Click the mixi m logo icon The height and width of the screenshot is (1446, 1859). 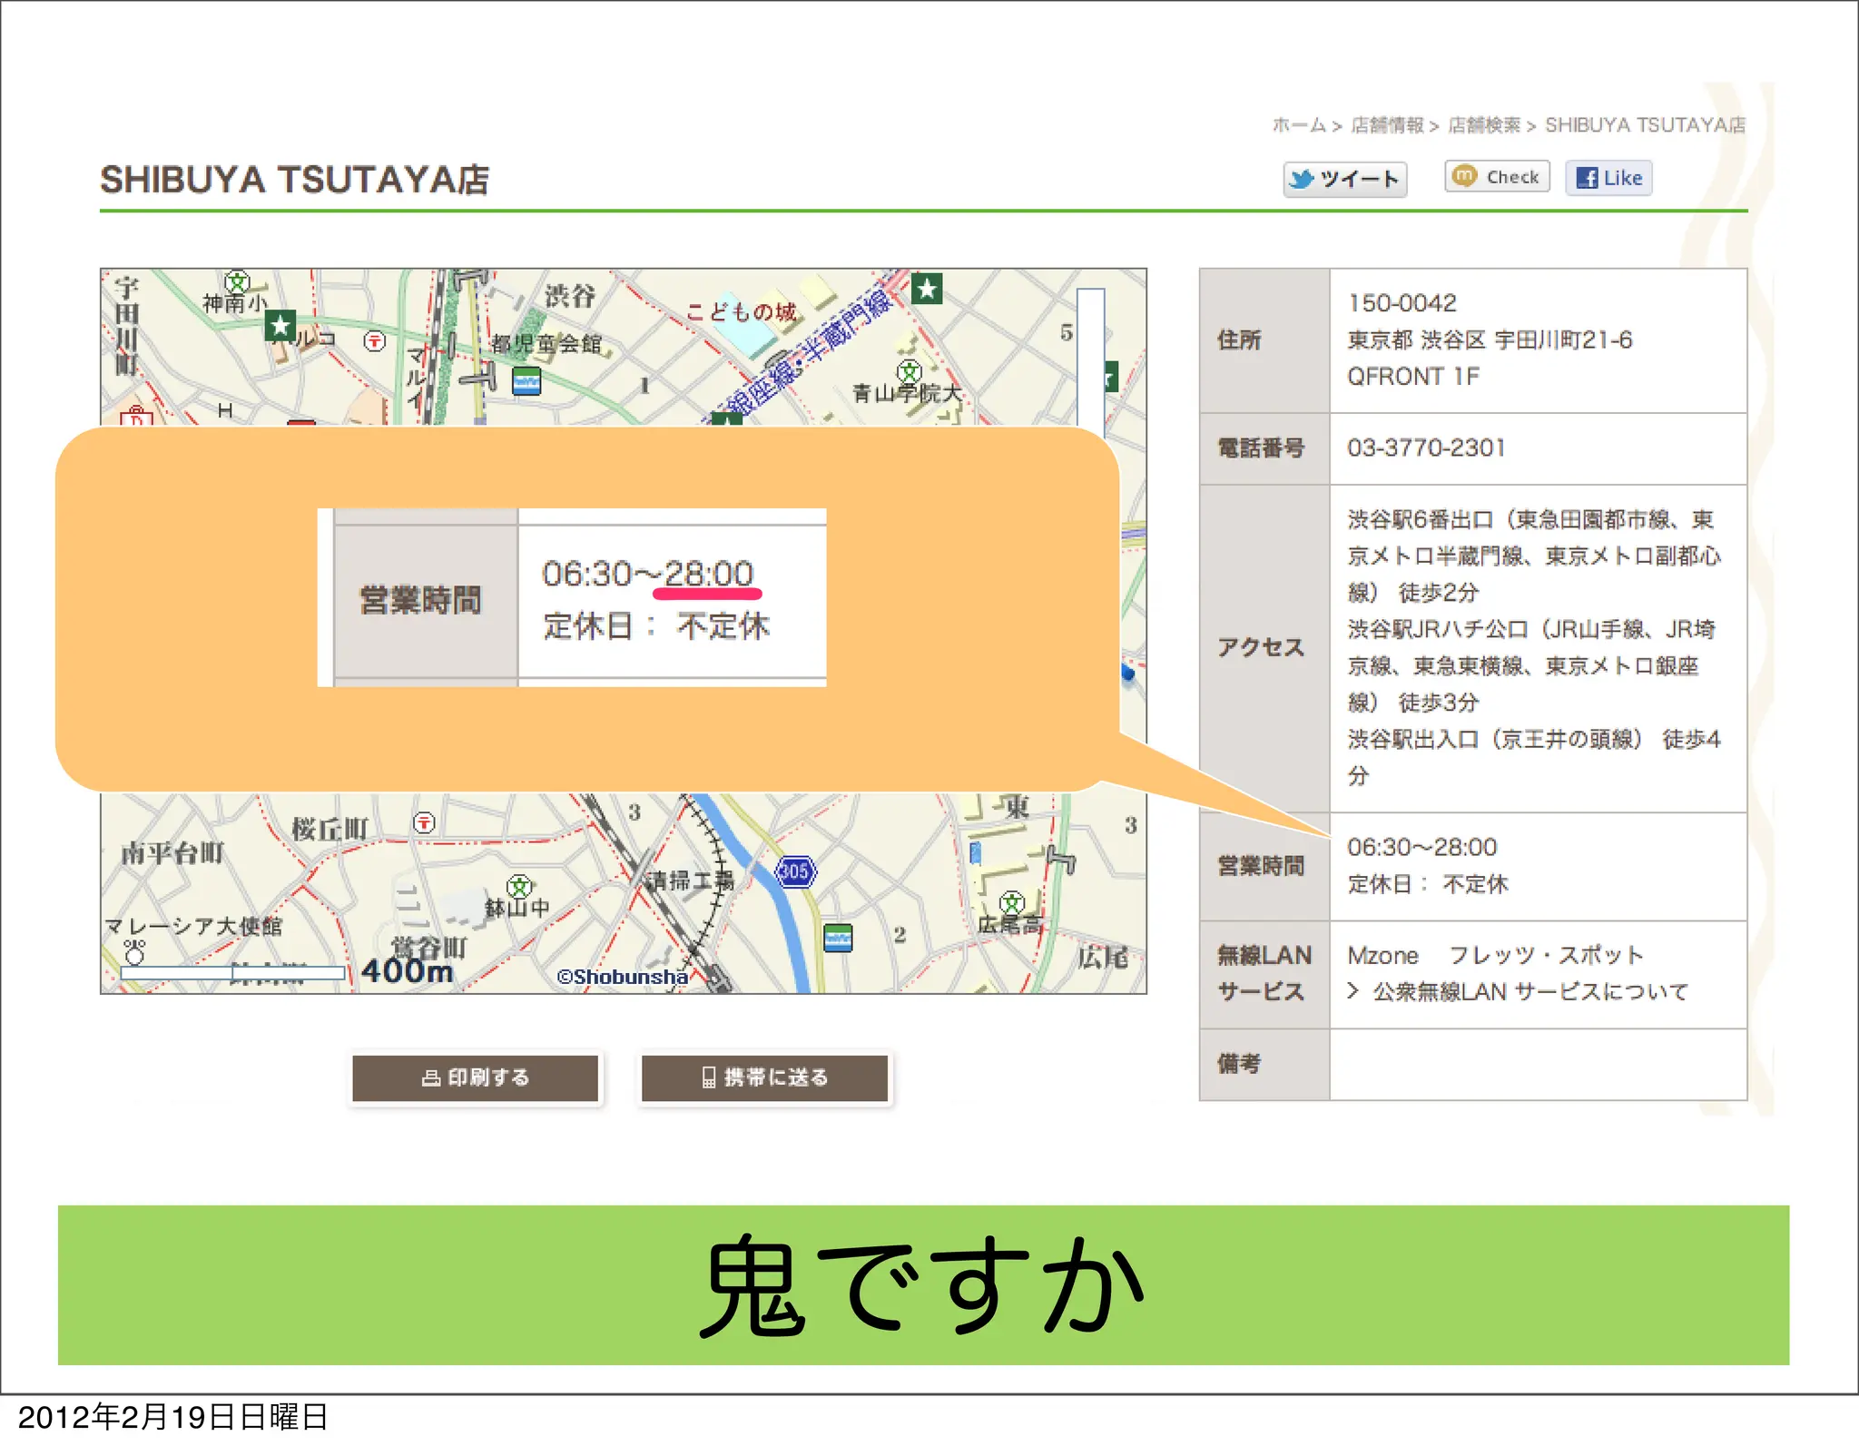tap(1464, 175)
